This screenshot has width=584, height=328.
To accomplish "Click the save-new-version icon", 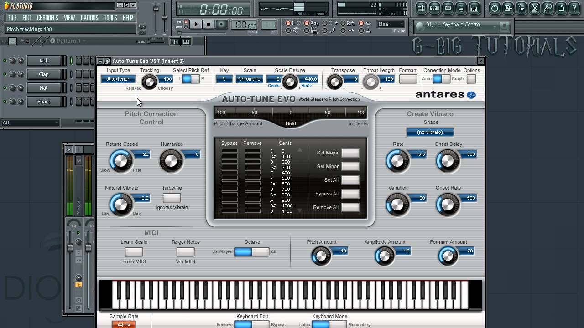I will 508,8.
